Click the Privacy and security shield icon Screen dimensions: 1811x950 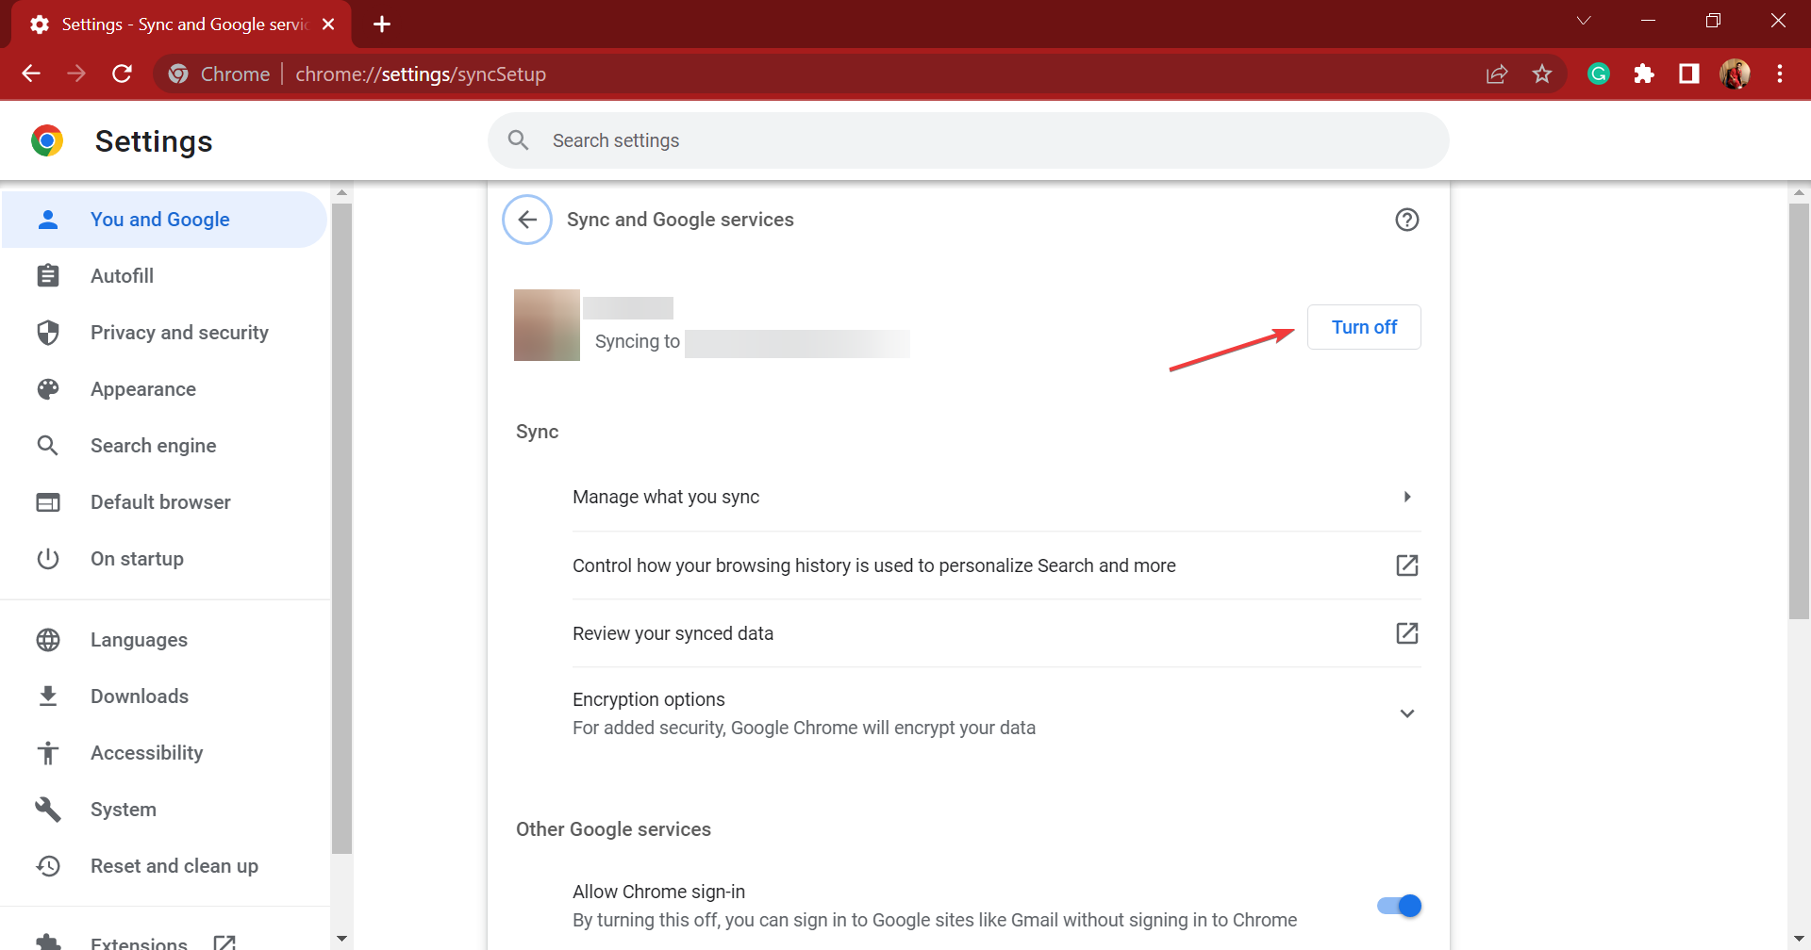[48, 333]
